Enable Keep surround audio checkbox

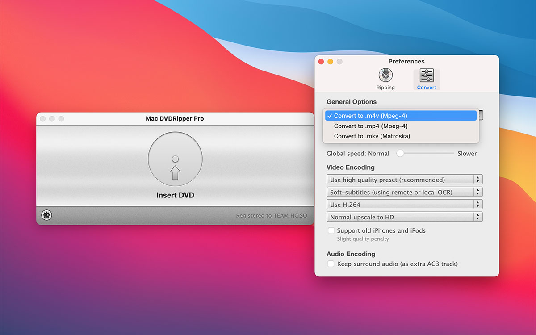(331, 264)
